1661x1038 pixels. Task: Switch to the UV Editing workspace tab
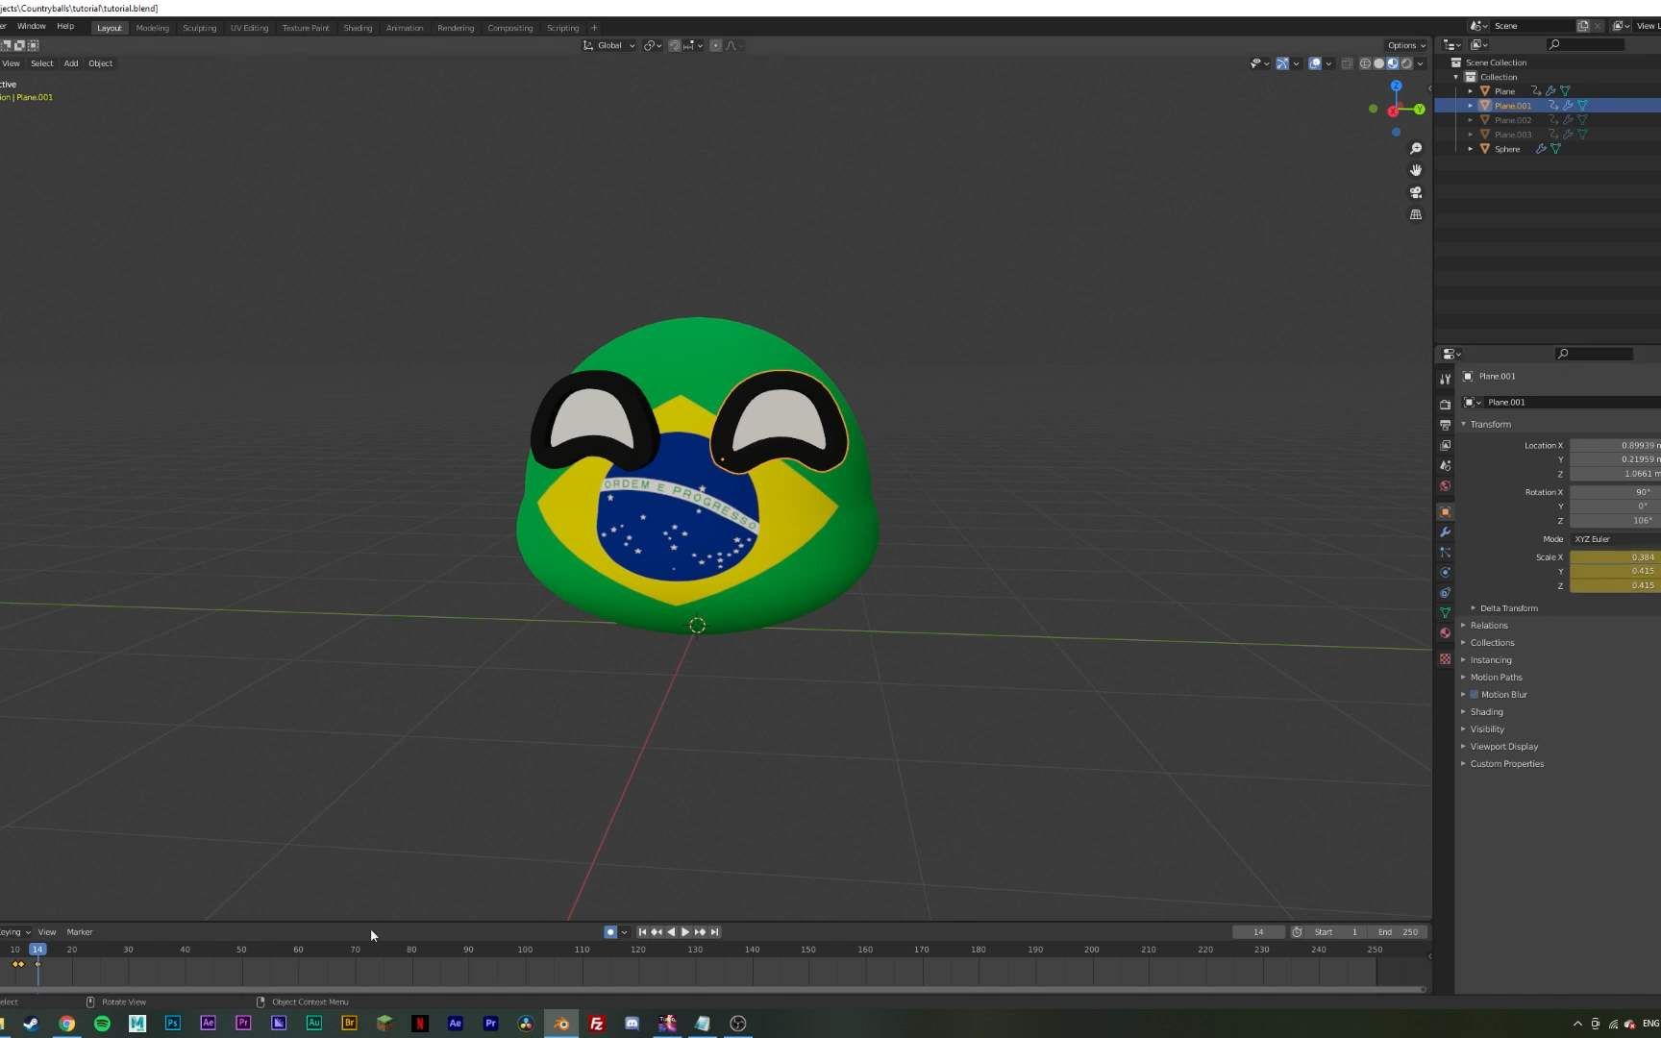pos(249,28)
